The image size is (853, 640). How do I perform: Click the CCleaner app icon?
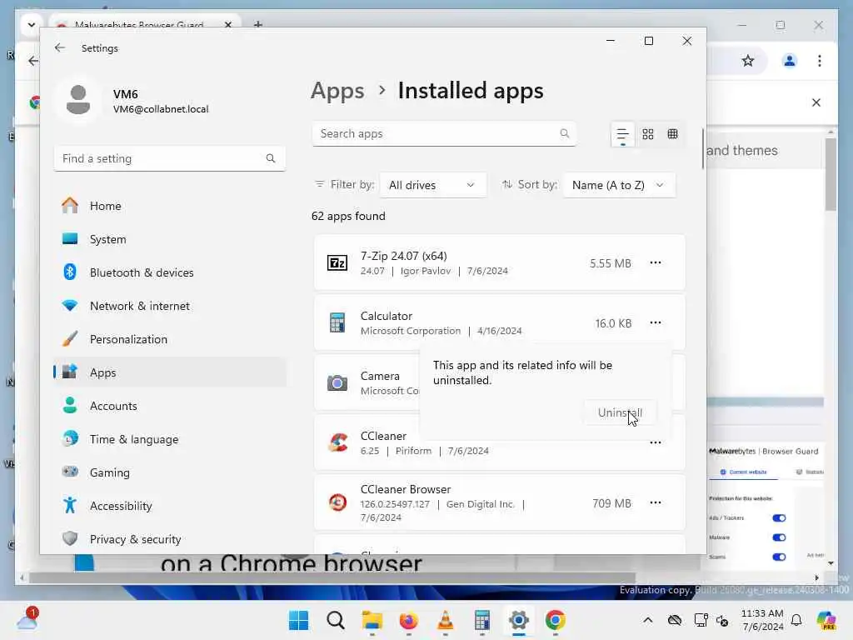tap(338, 443)
